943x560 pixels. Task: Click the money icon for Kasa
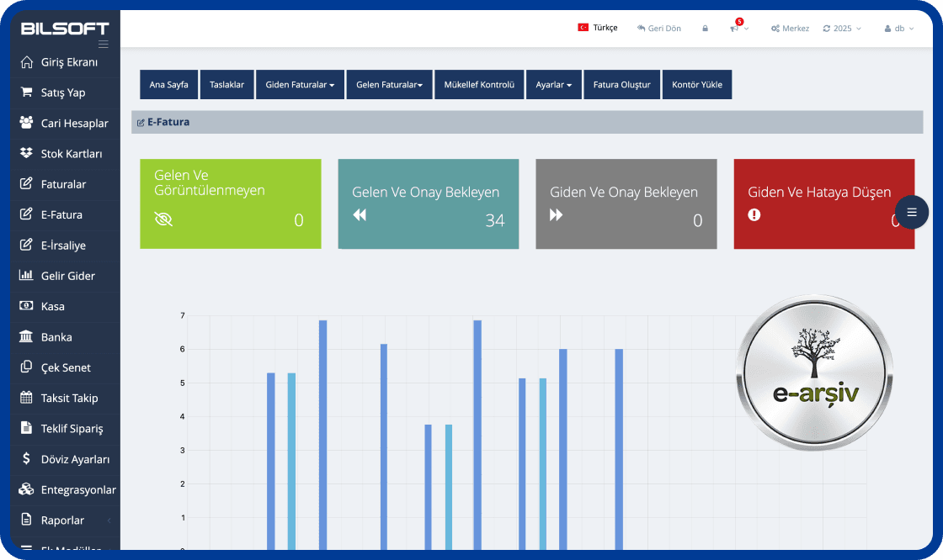coord(26,306)
